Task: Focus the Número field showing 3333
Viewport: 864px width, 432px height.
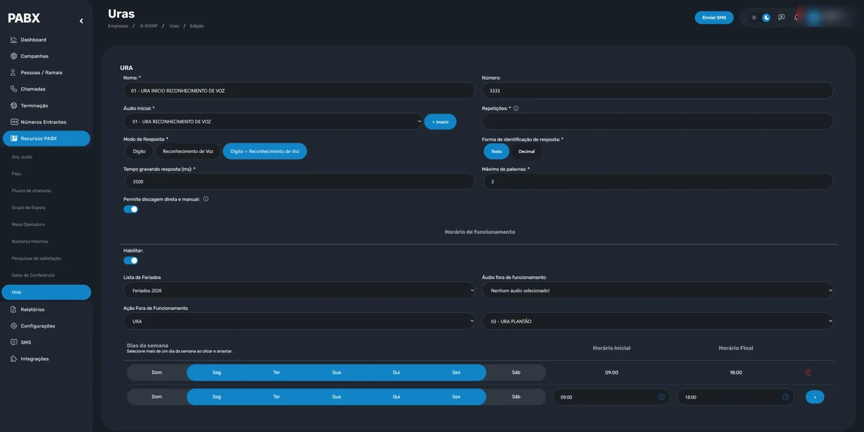Action: point(658,91)
